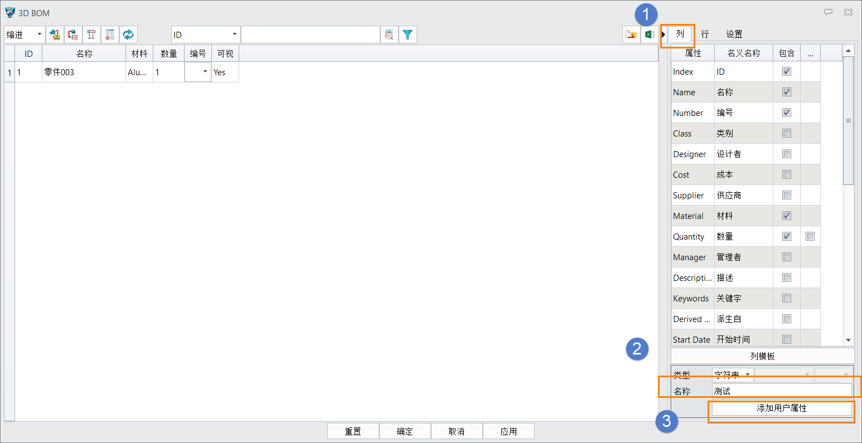Click the attribute list scroll-up arrow
This screenshot has height=443, width=862.
tap(848, 50)
